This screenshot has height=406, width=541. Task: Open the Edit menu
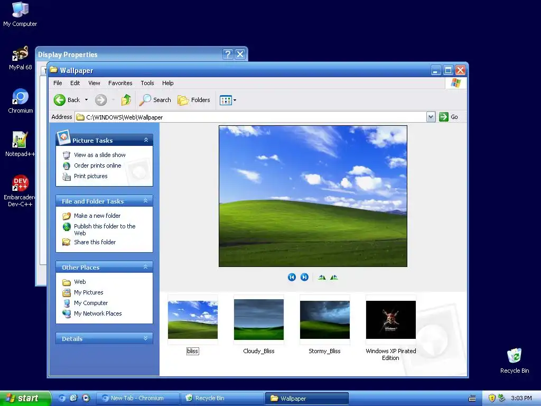pyautogui.click(x=75, y=83)
